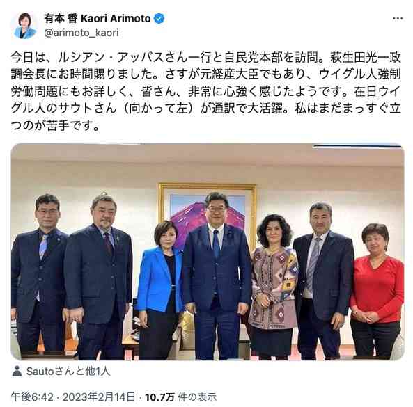Viewport: 413px width, 407px height.
Task: Visit the @arimoto_kaori handle link
Action: click(81, 33)
